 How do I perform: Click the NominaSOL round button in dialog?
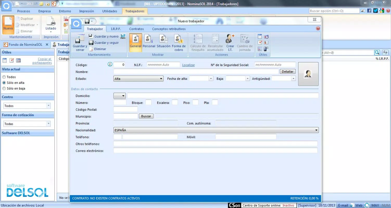point(76,24)
